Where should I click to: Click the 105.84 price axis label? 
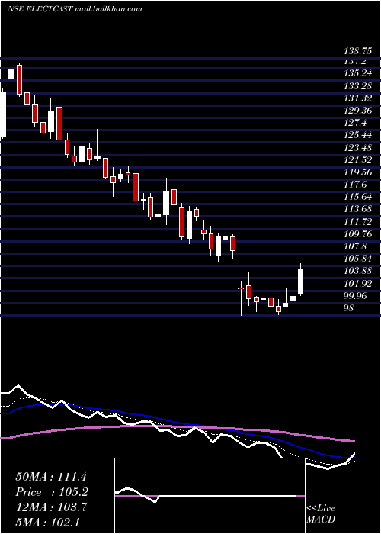[x=358, y=259]
